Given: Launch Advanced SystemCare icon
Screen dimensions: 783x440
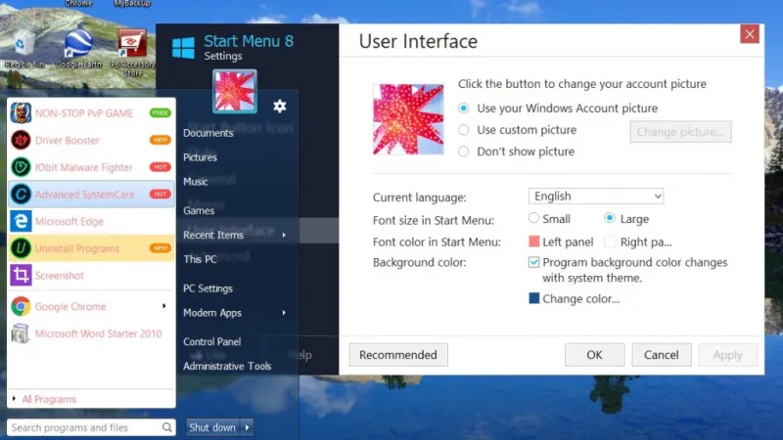Looking at the screenshot, I should (x=21, y=194).
